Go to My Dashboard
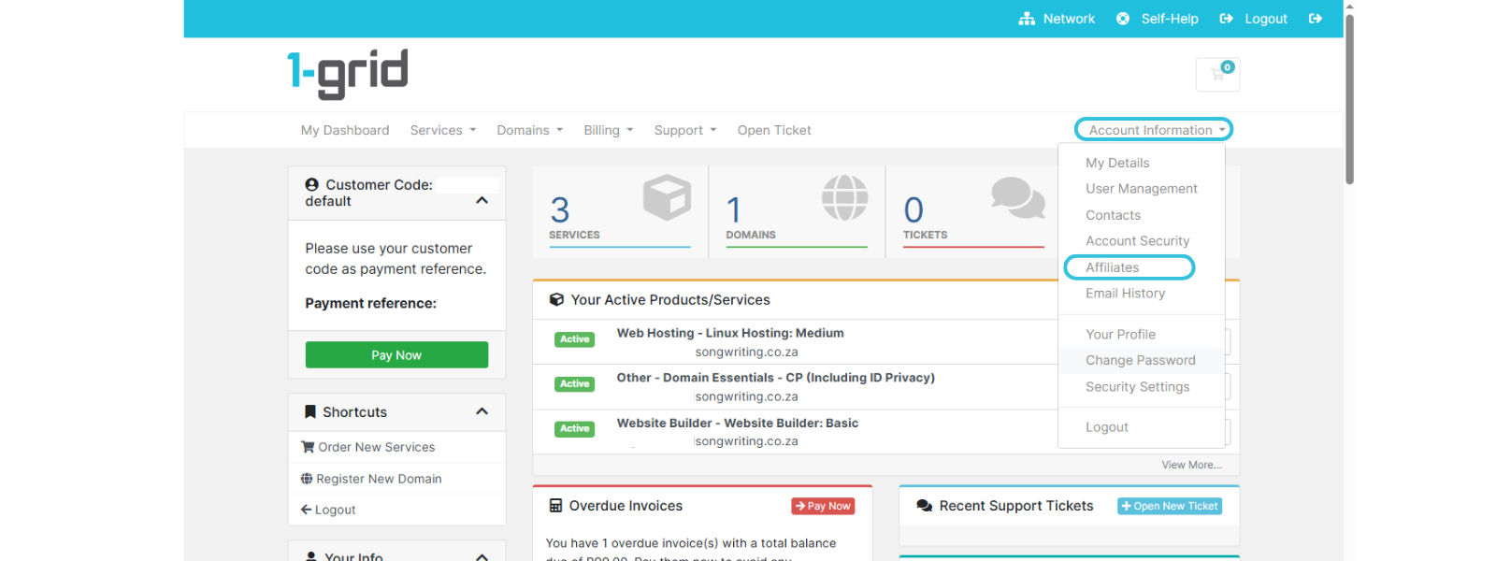 pos(345,131)
